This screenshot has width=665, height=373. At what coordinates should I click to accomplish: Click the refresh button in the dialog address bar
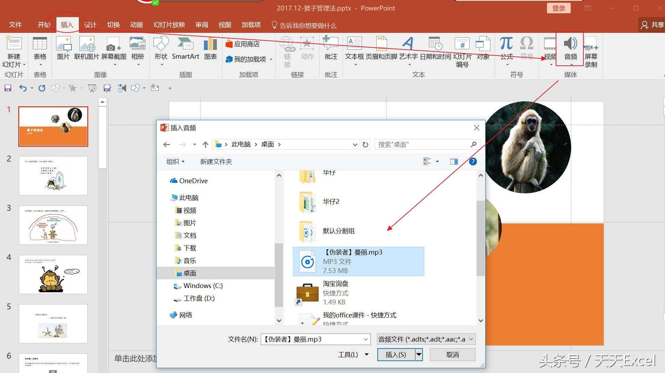[x=365, y=144]
